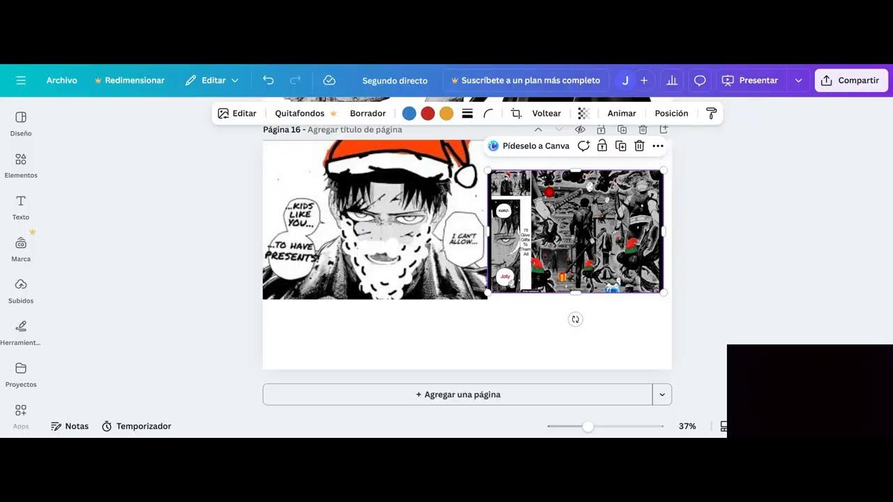Screen dimensions: 893x502
Task: Click Suscríbete a un plan más completo
Action: (x=526, y=80)
